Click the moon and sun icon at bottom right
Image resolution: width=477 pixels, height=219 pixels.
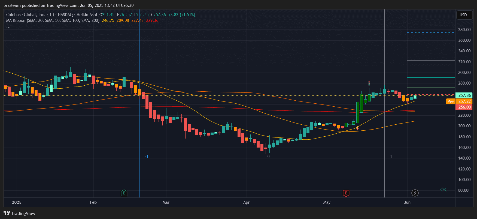pos(443,189)
